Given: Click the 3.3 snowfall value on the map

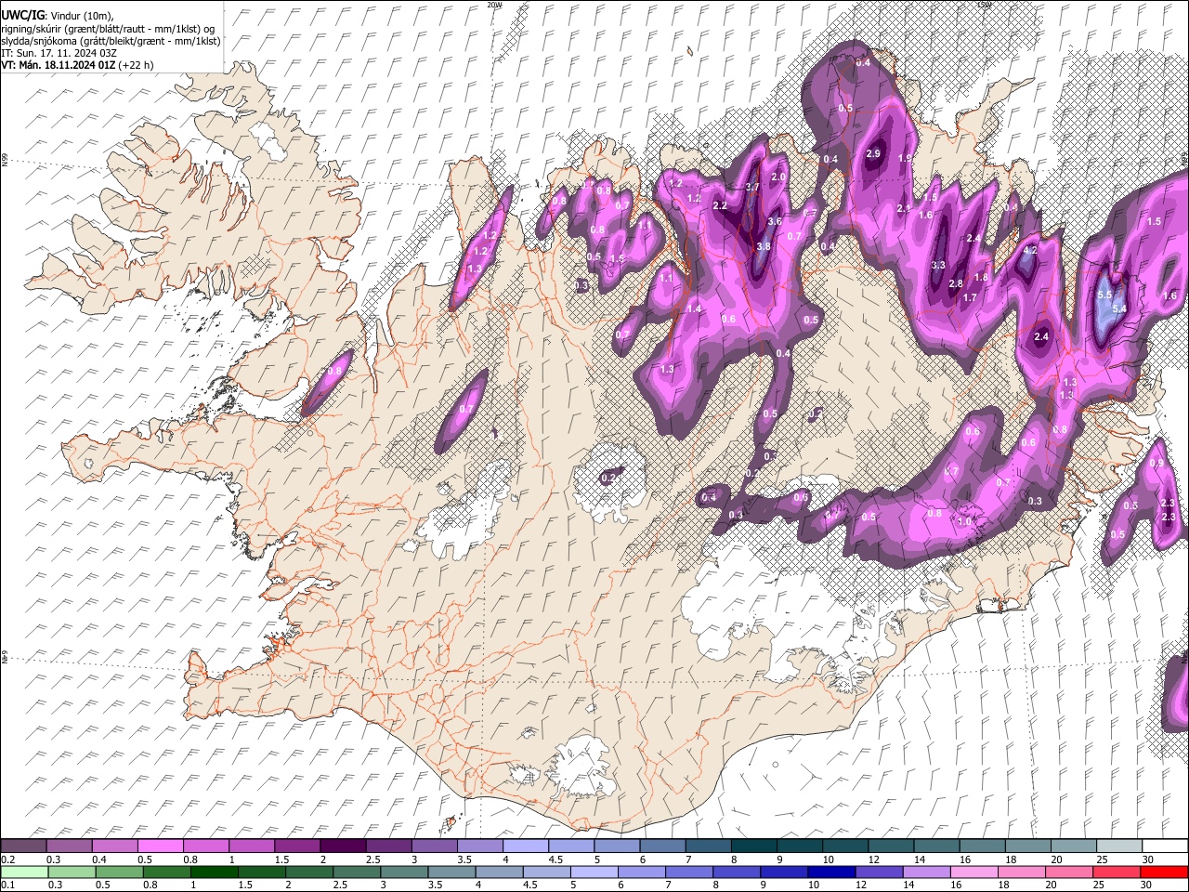Looking at the screenshot, I should click(x=938, y=266).
